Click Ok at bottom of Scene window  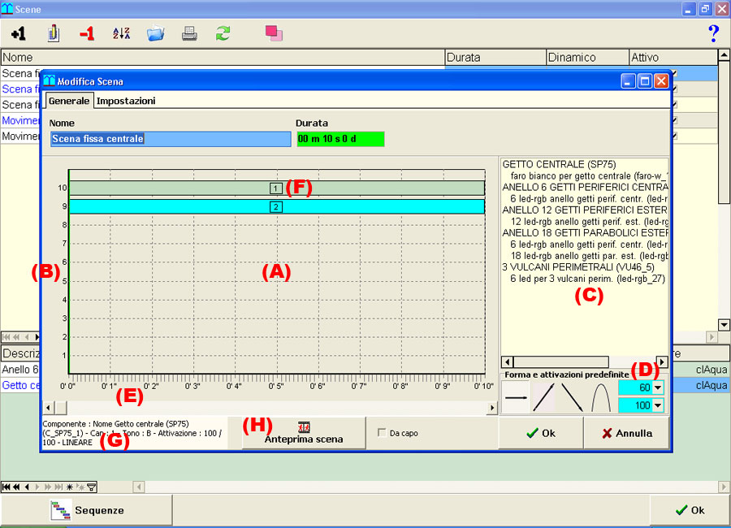(690, 510)
